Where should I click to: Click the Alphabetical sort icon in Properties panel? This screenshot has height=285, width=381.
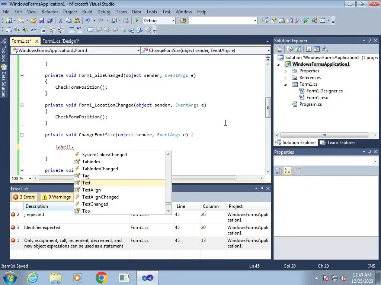(287, 171)
